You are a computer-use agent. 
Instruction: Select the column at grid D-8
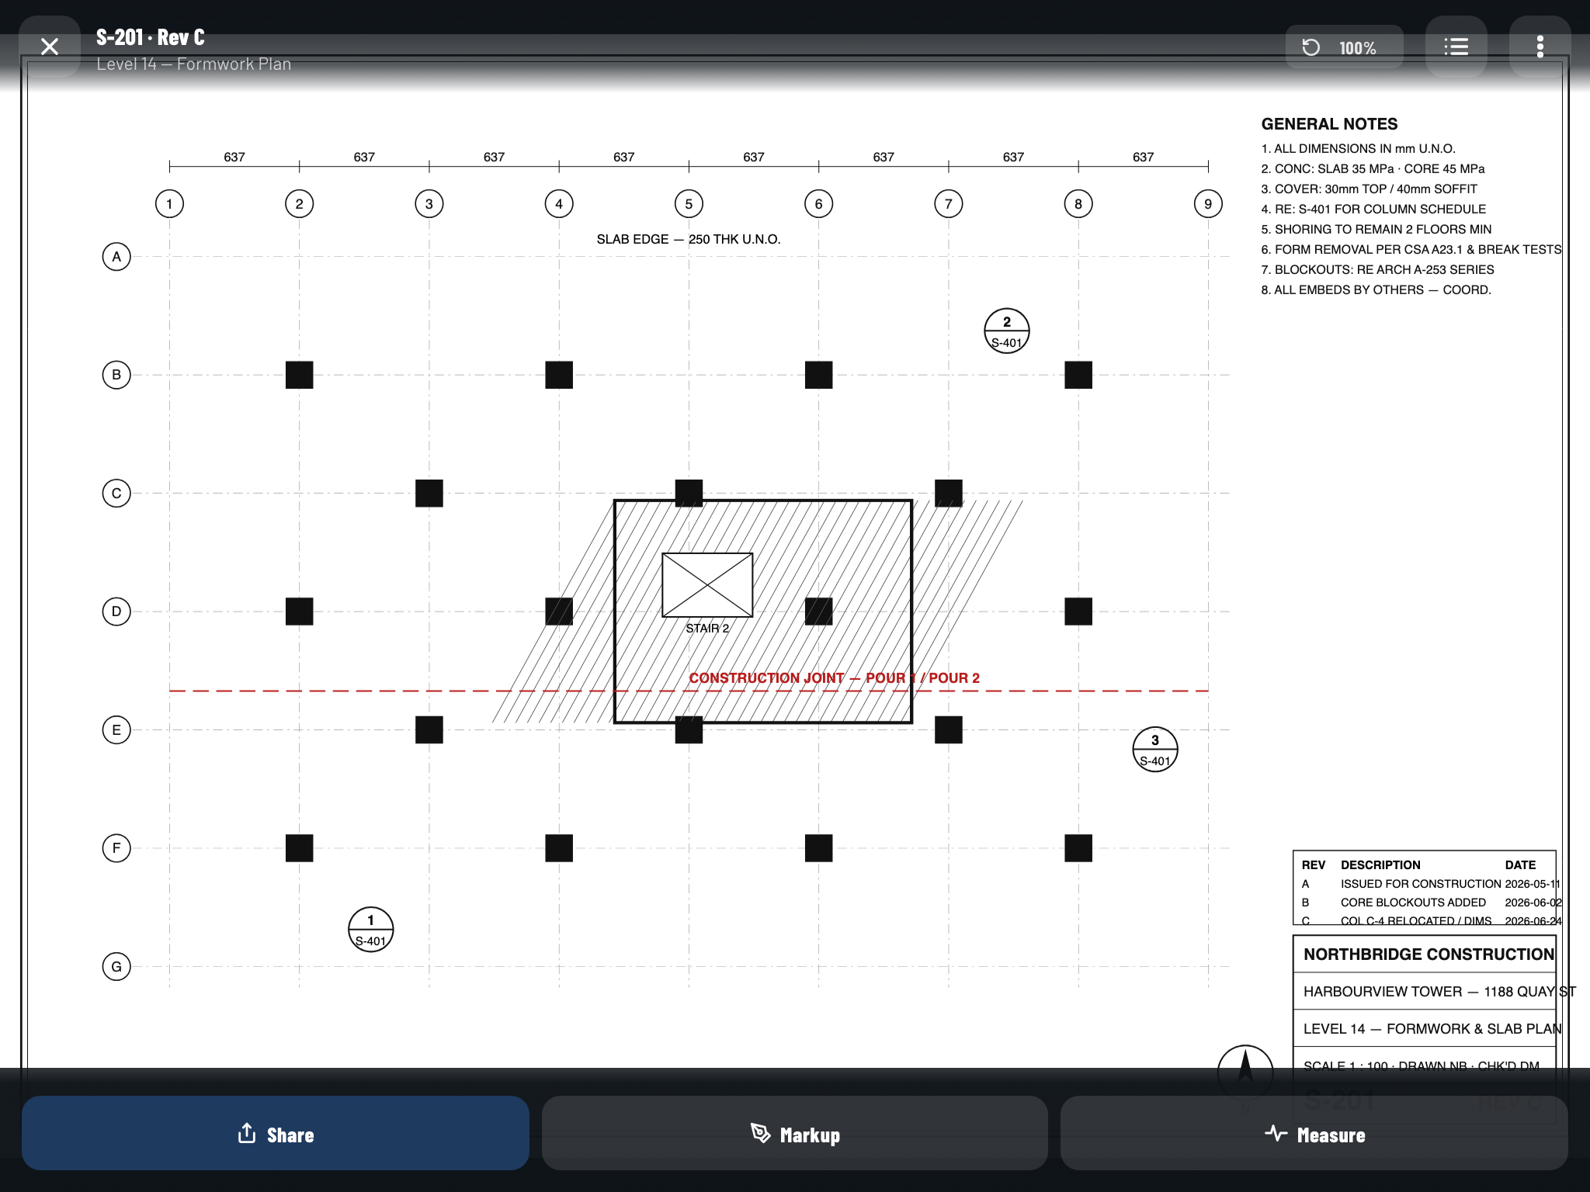pos(1078,612)
